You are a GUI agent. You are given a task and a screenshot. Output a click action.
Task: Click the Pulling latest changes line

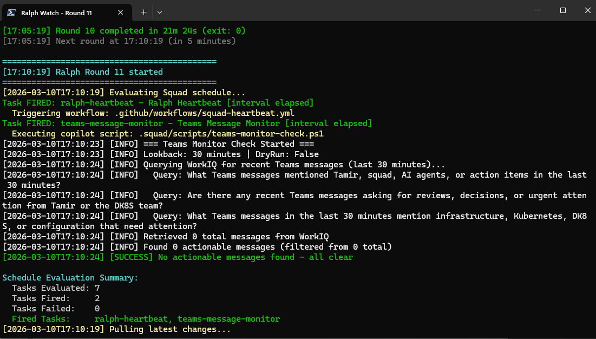(116, 329)
